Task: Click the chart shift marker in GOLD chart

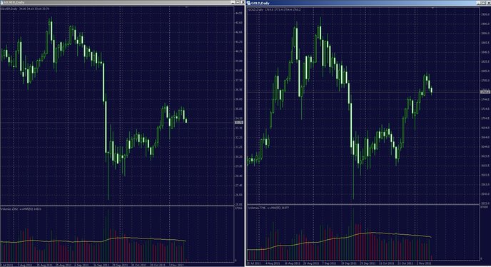Action: (x=432, y=8)
